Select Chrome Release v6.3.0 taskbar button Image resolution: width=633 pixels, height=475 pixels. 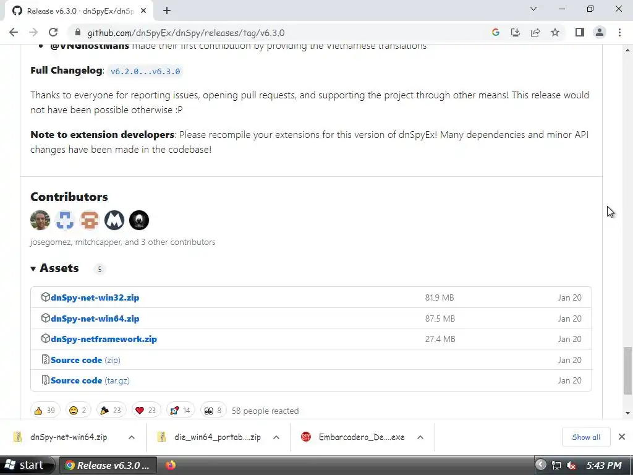coord(108,465)
